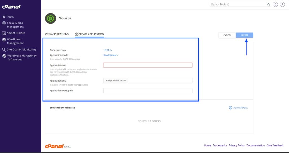Click the search magnifier icon
The image size is (289, 153).
(268, 5)
